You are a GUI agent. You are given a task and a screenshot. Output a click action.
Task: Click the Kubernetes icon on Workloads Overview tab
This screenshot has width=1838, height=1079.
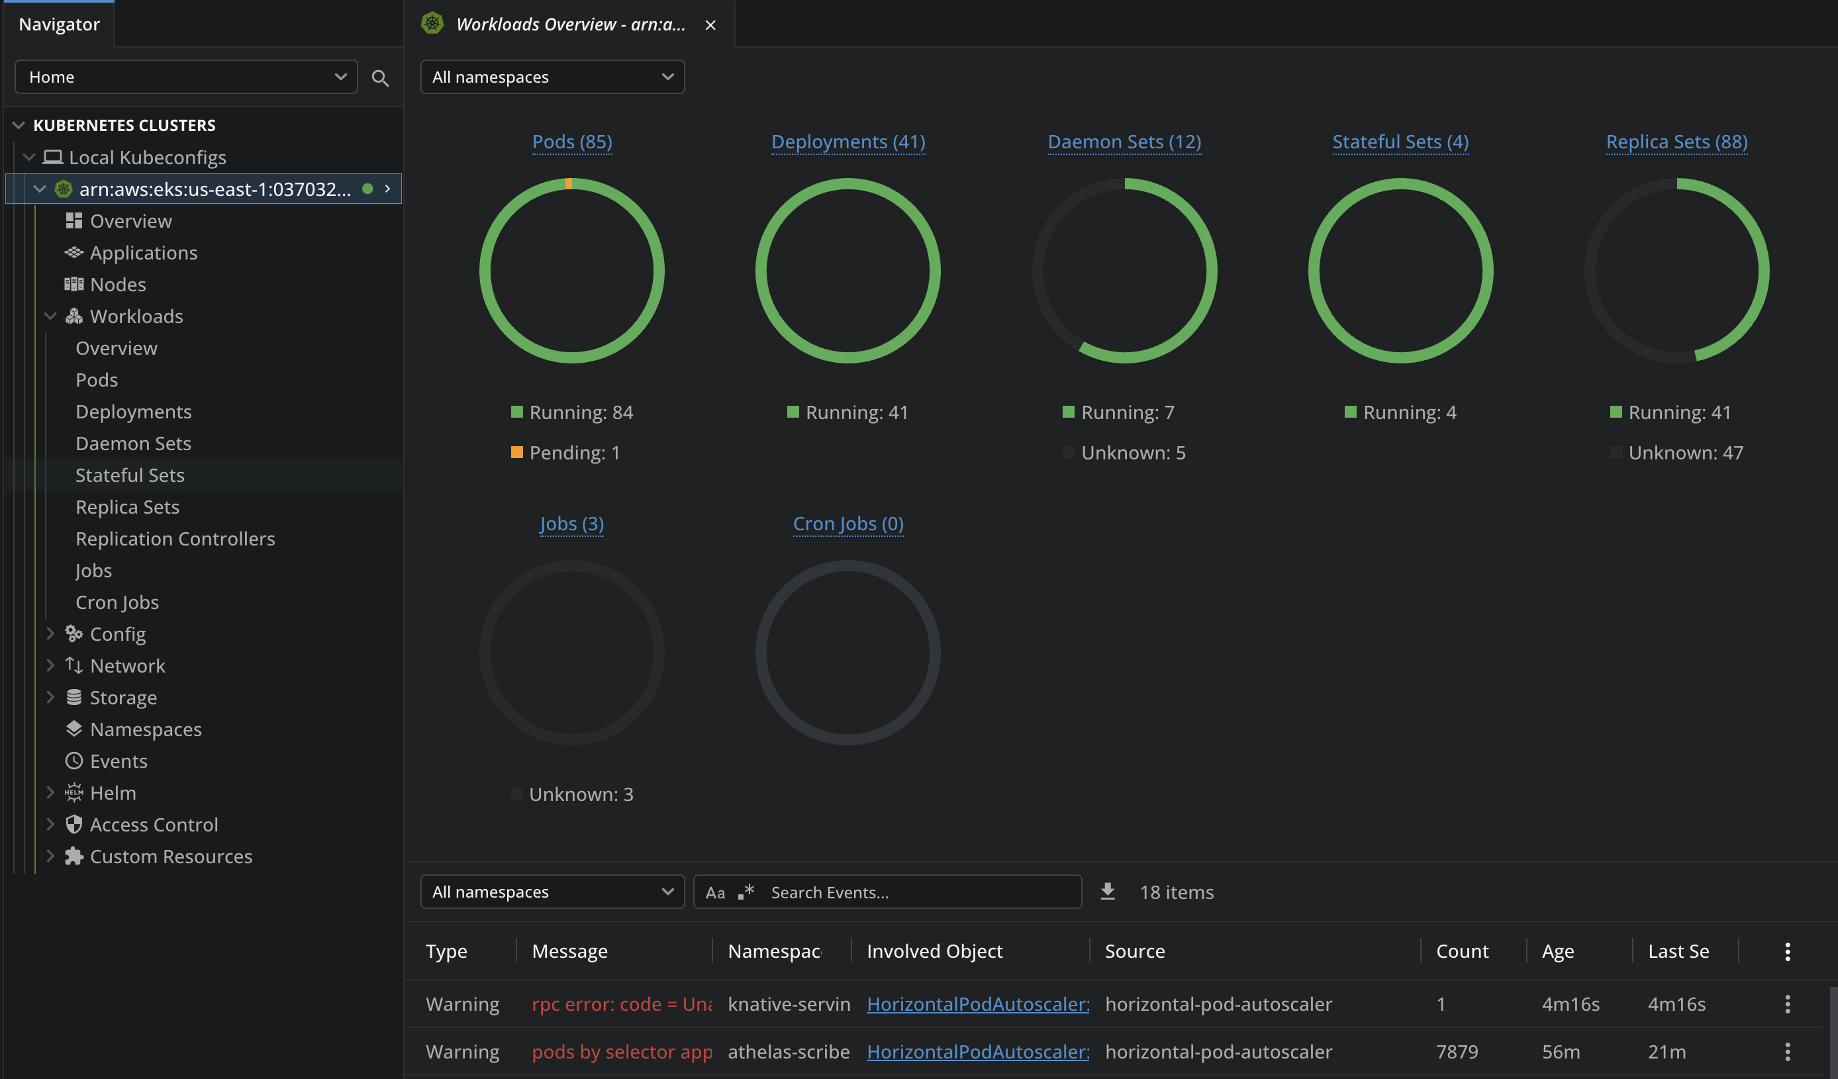(x=432, y=24)
